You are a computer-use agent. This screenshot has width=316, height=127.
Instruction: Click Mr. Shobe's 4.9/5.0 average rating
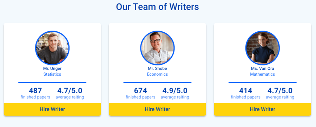[x=175, y=91]
